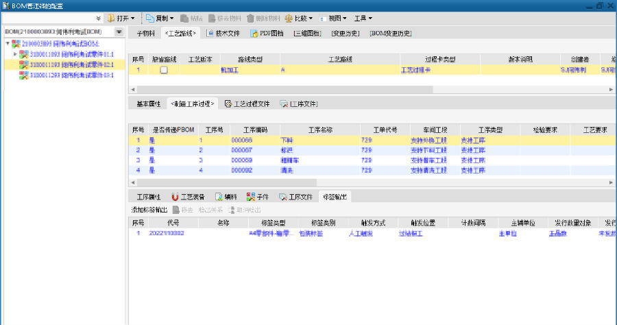Click the 复制 (Copy) toolbar icon
The height and width of the screenshot is (325, 617).
click(149, 18)
